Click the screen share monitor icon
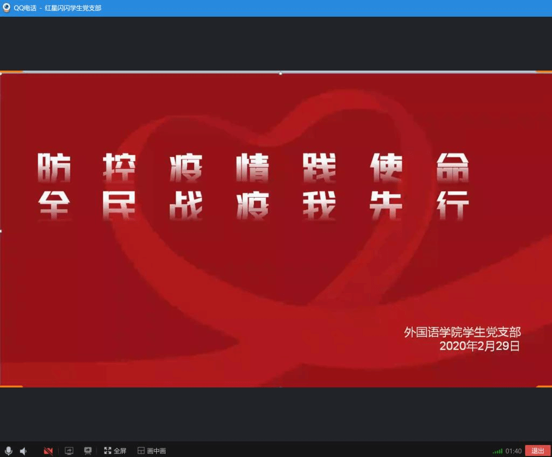 point(69,451)
